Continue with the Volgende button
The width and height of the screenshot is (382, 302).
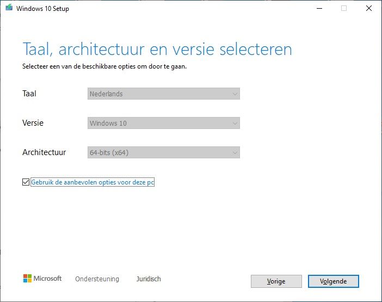(x=333, y=281)
